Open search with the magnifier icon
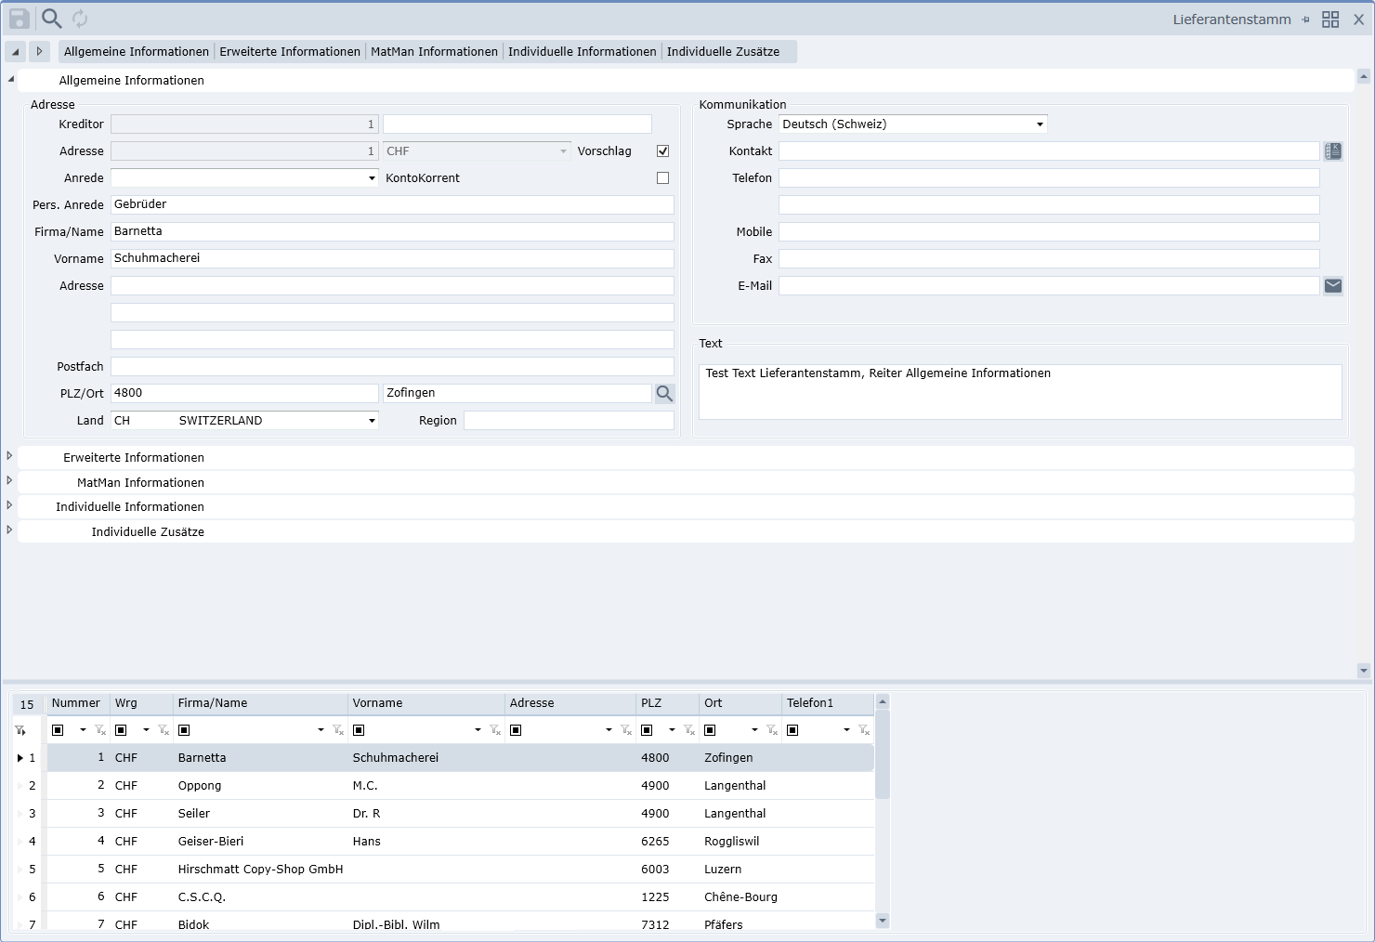Viewport: 1375px width, 942px height. pos(52,19)
